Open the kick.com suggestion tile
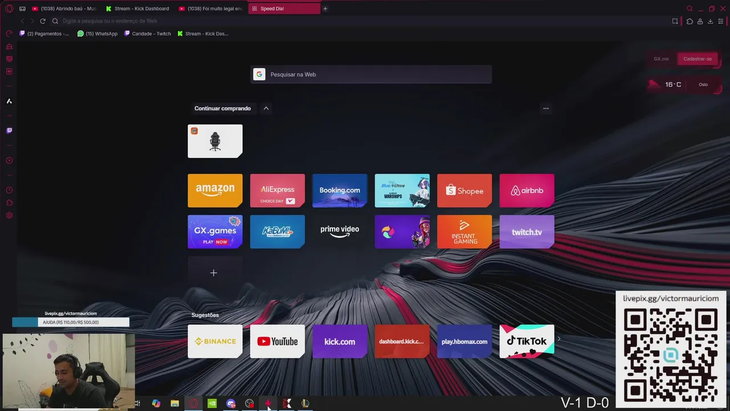The width and height of the screenshot is (730, 411). pos(340,341)
